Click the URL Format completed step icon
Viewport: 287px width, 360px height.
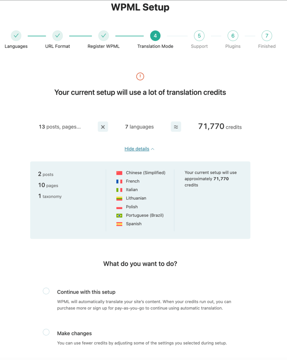[57, 36]
